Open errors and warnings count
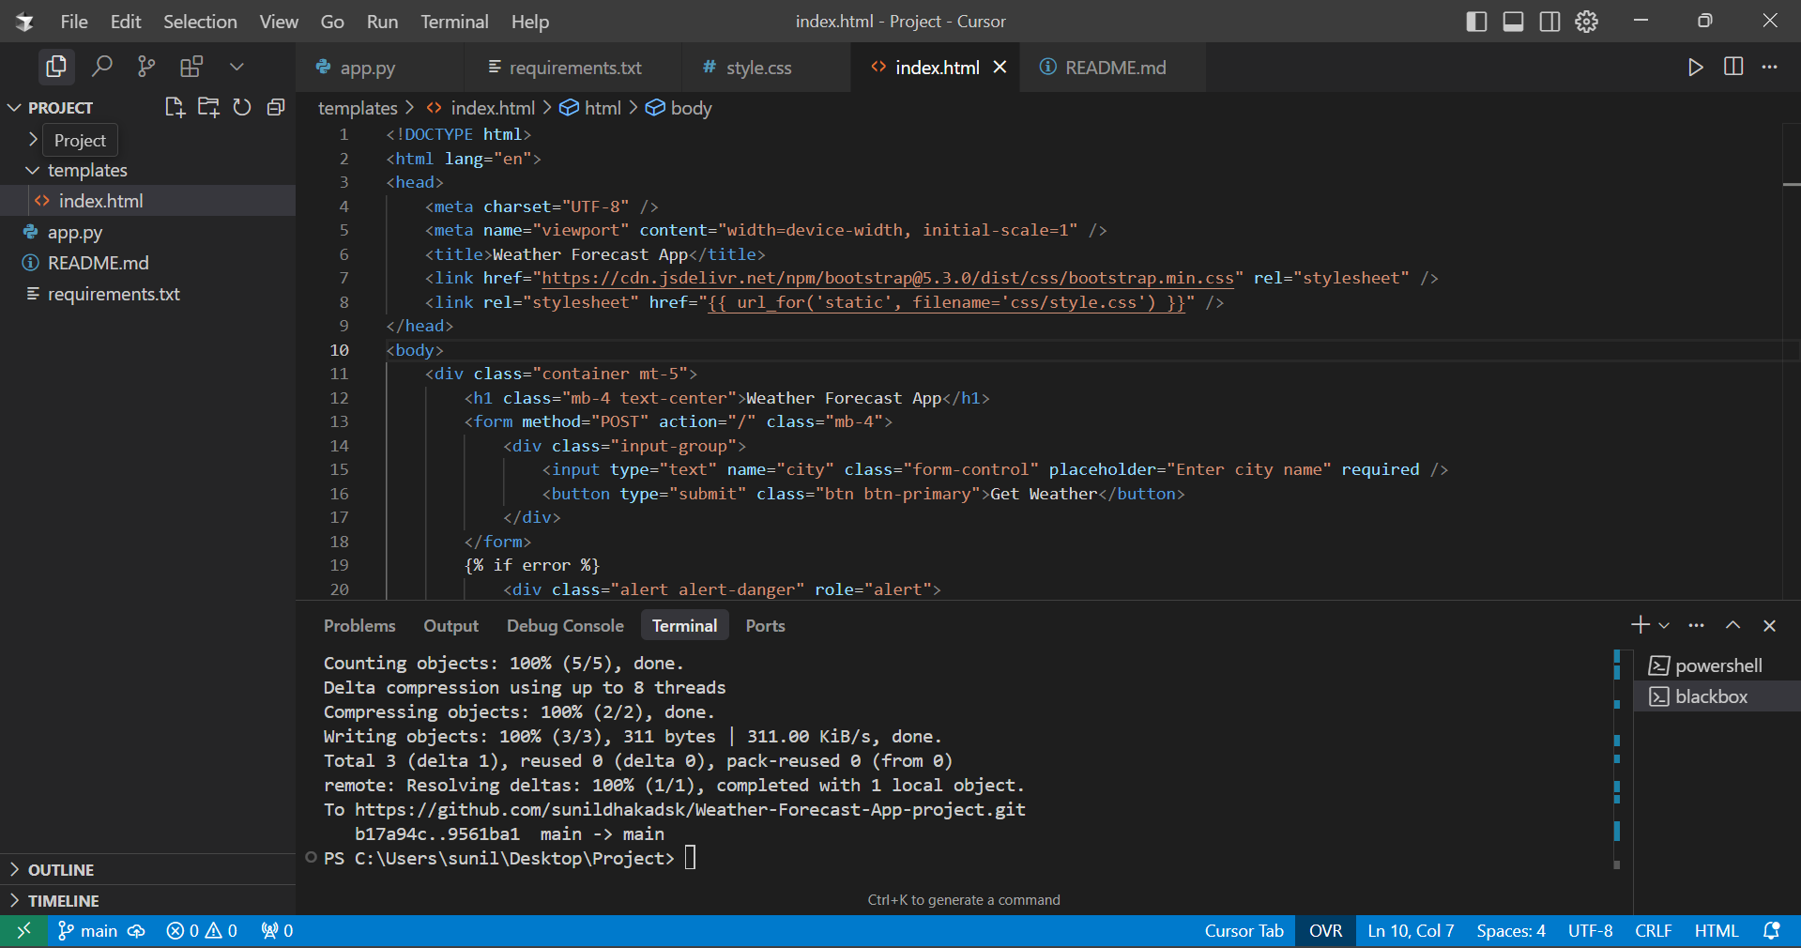 202,931
